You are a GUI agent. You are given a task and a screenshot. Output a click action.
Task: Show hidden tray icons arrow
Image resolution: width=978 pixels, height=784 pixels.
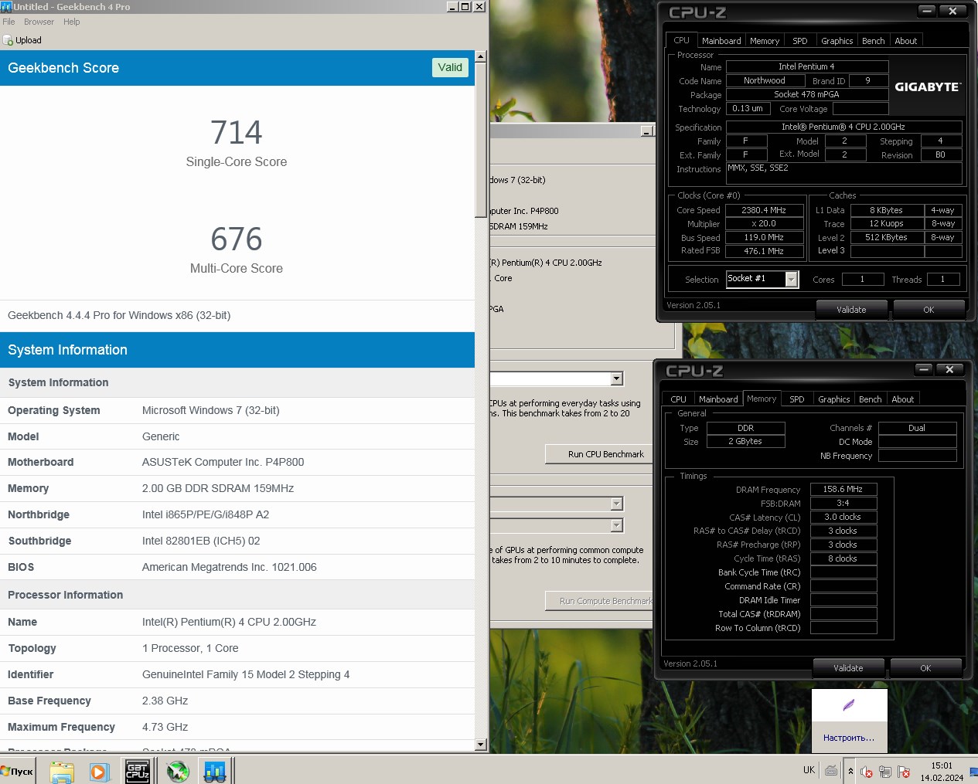pyautogui.click(x=850, y=771)
